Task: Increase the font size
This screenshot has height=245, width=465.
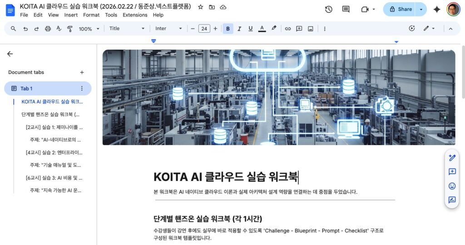Action: coord(215,29)
